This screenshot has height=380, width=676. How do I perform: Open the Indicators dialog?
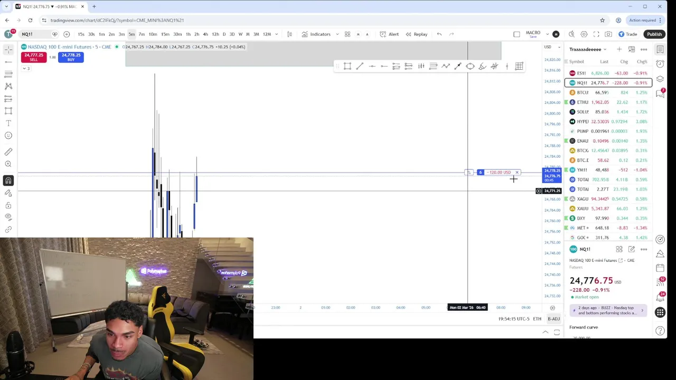coord(316,34)
